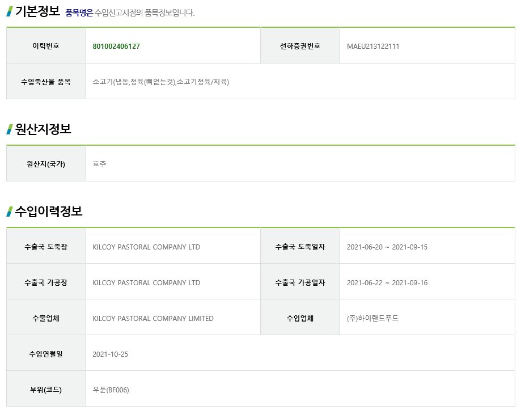This screenshot has height=410, width=521.
Task: Open the green tracking number 801002406127
Action: coord(116,46)
